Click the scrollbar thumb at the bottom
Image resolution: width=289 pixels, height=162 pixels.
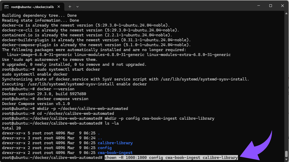(286, 154)
